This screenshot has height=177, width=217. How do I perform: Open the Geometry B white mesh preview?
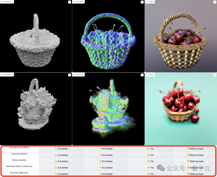pyautogui.click(x=36, y=110)
